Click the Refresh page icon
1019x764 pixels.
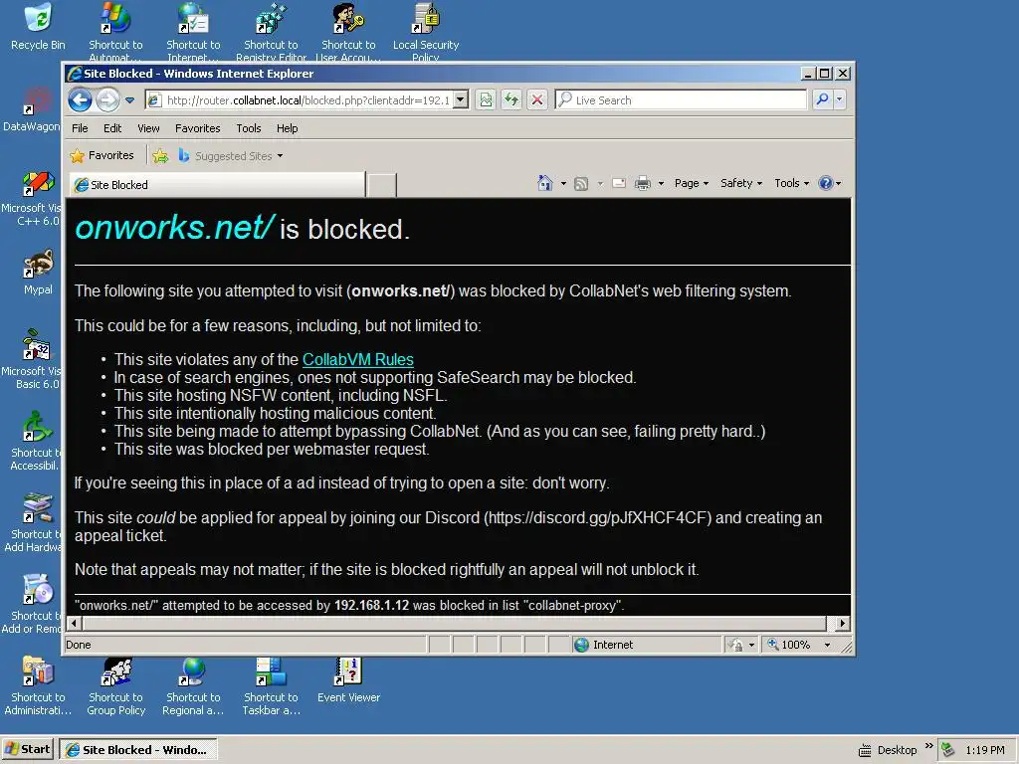511,100
